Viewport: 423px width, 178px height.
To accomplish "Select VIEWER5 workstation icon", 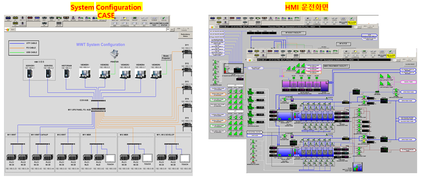I will coord(156,74).
